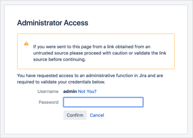Select the Password label
The height and width of the screenshot is (138, 193).
pos(49,102)
